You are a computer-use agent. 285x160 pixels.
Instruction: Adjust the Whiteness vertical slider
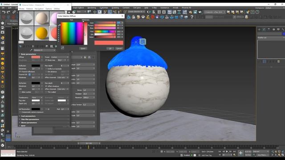click(x=85, y=33)
